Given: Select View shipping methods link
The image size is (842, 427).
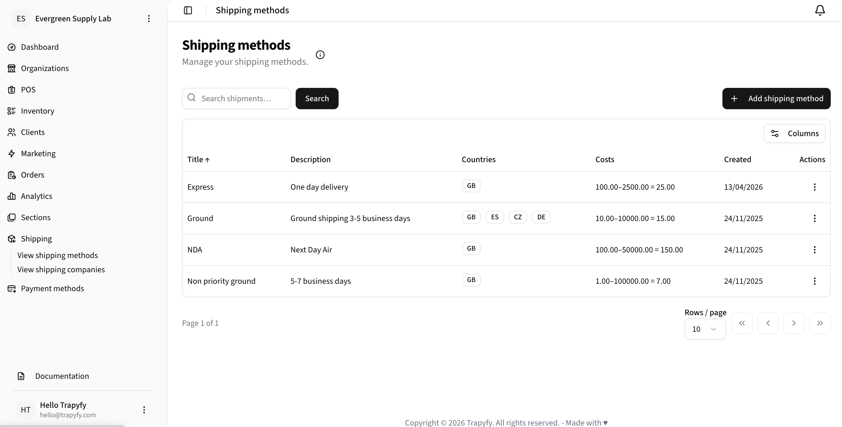Looking at the screenshot, I should click(x=57, y=255).
